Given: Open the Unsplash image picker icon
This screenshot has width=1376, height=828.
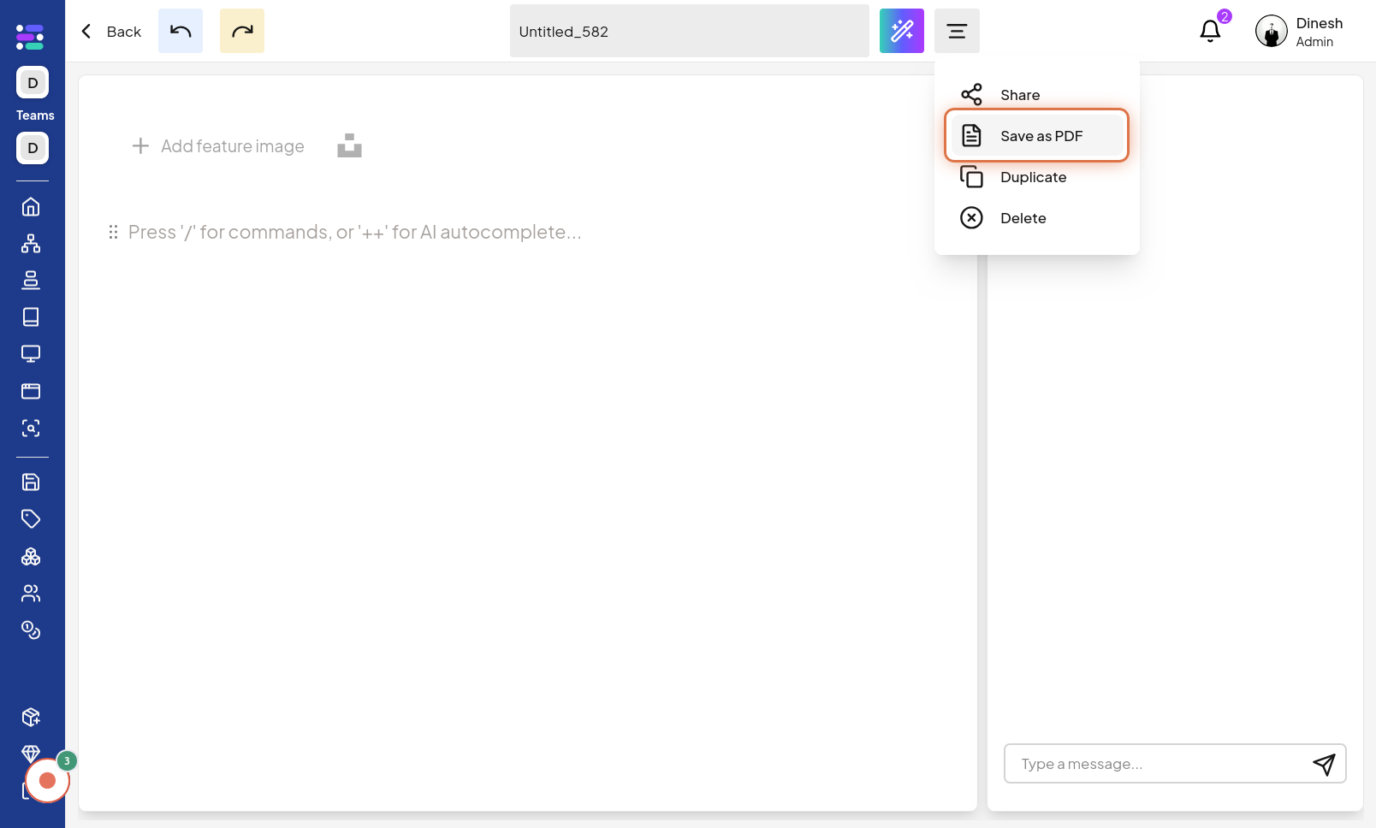Looking at the screenshot, I should click(x=349, y=145).
